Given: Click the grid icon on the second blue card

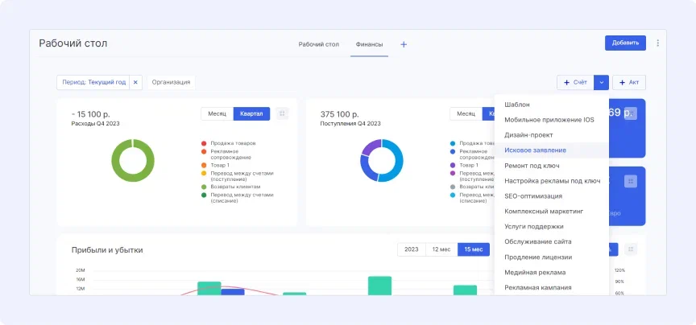Looking at the screenshot, I should coord(631,181).
